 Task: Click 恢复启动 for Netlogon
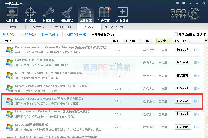pyautogui.click(x=183, y=127)
